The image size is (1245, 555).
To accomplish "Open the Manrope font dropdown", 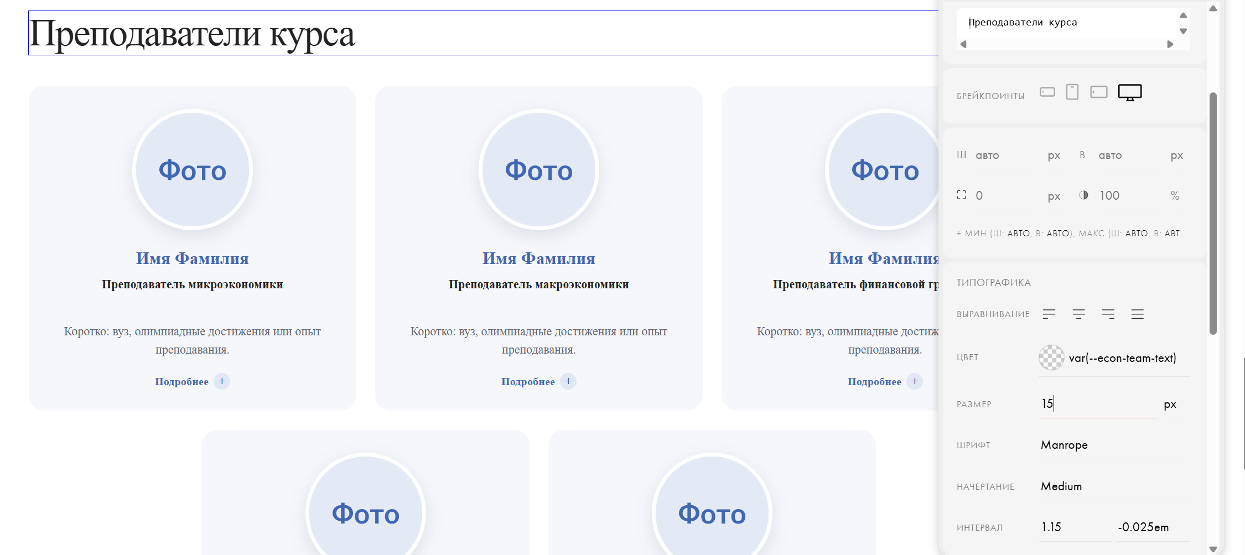I will pyautogui.click(x=1113, y=445).
